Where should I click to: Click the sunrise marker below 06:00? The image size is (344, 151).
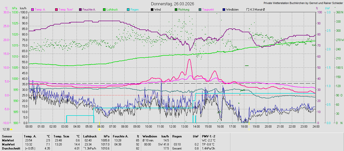point(99,129)
